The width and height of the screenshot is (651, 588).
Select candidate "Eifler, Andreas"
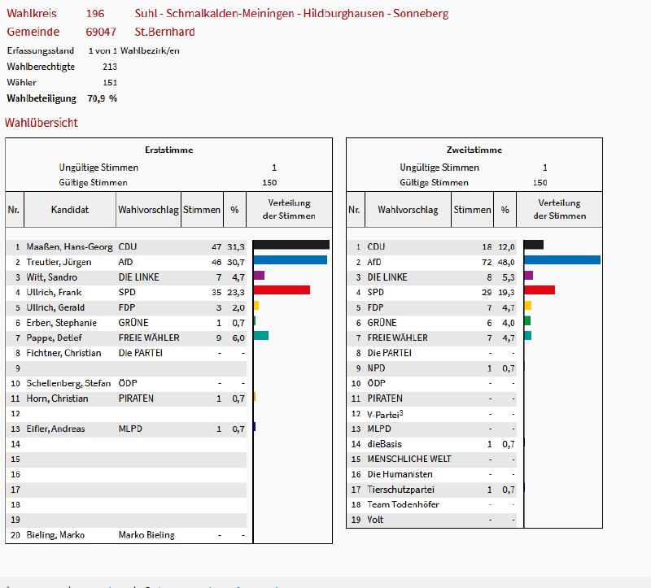point(55,429)
